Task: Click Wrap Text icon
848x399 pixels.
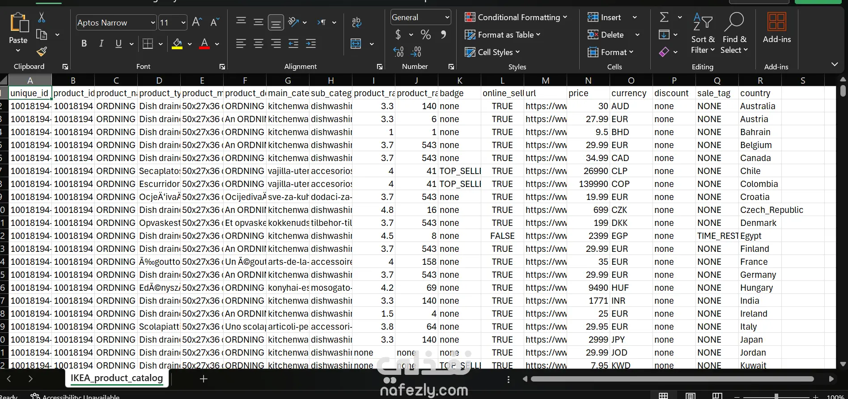Action: (x=356, y=22)
